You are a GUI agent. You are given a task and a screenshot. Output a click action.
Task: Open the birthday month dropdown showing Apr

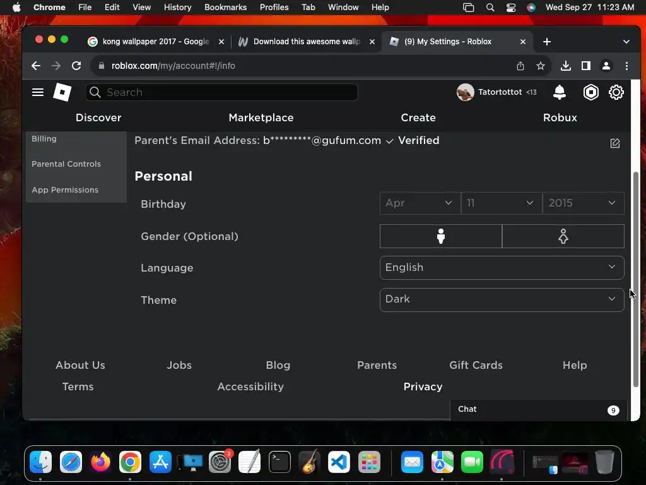pyautogui.click(x=420, y=203)
